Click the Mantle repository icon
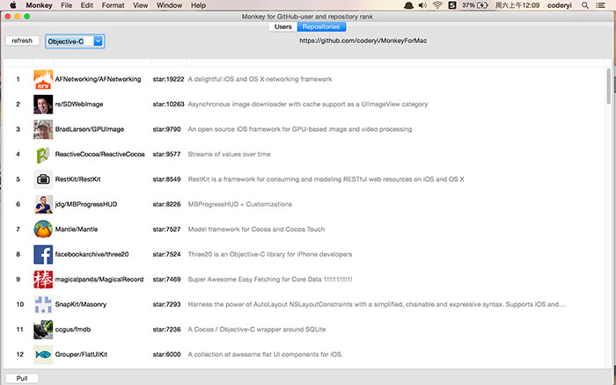Viewport: 616px width, 385px height. click(43, 205)
